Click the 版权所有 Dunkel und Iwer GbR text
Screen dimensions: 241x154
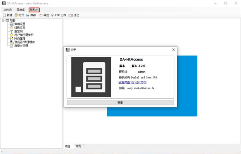click(x=138, y=77)
